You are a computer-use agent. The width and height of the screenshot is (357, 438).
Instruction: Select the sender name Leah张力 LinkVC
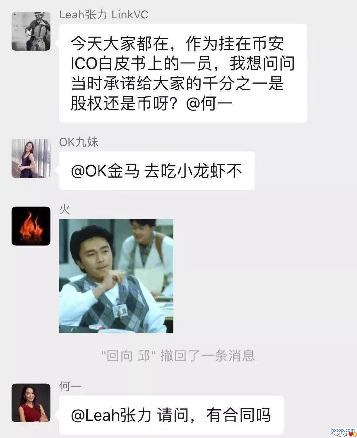(103, 15)
